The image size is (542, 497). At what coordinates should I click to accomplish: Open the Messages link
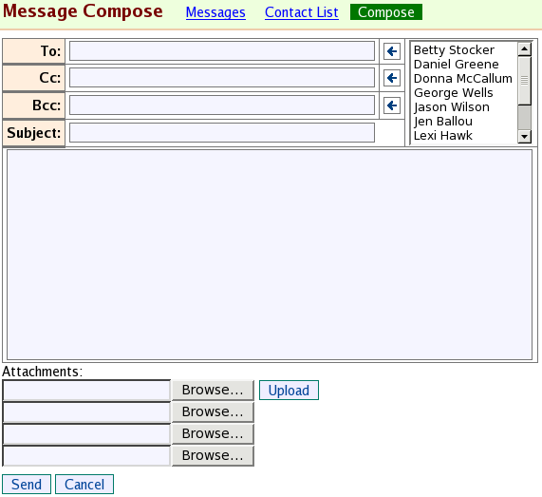[x=215, y=12]
